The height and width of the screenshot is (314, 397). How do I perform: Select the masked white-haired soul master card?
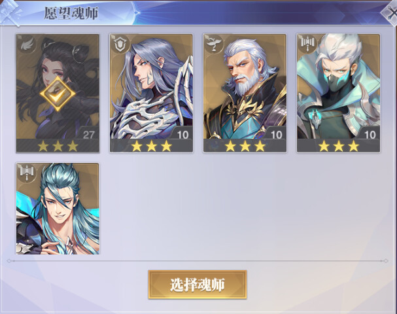[x=339, y=93]
